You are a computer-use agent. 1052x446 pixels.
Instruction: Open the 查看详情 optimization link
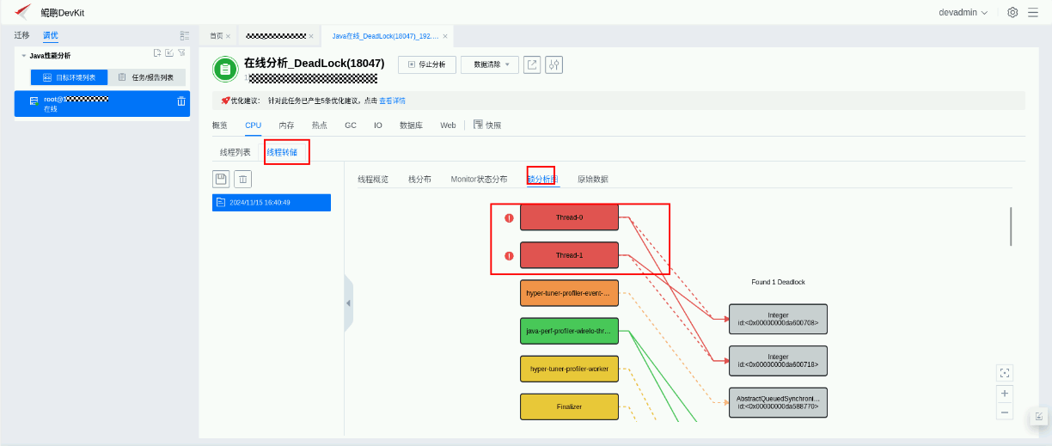pos(392,101)
